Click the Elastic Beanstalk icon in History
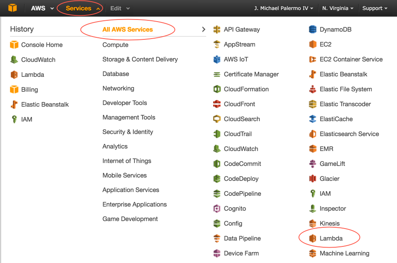The height and width of the screenshot is (263, 397). coord(14,105)
